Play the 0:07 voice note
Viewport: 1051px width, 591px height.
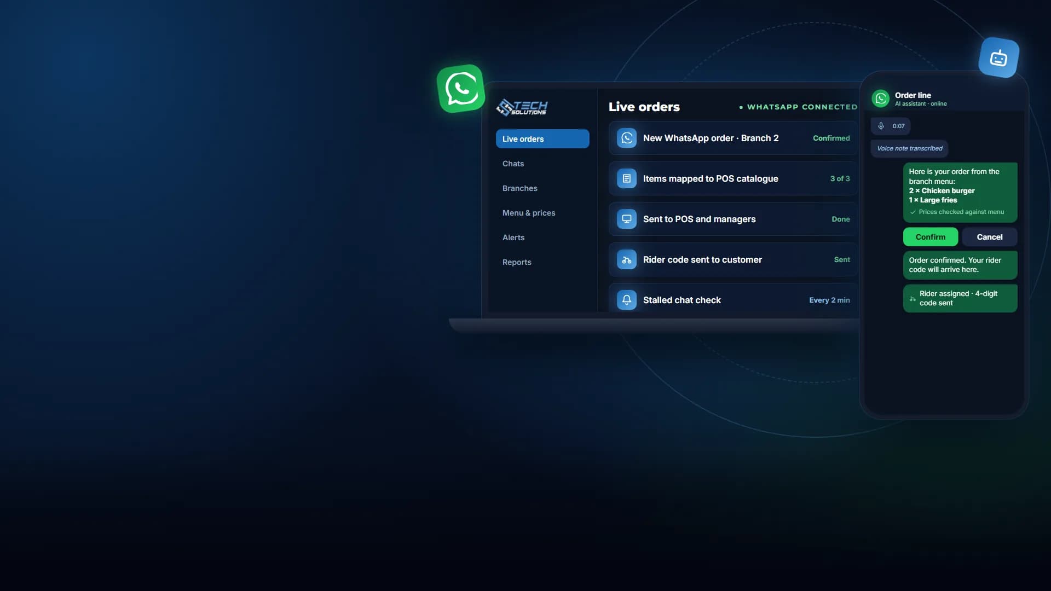(x=891, y=126)
